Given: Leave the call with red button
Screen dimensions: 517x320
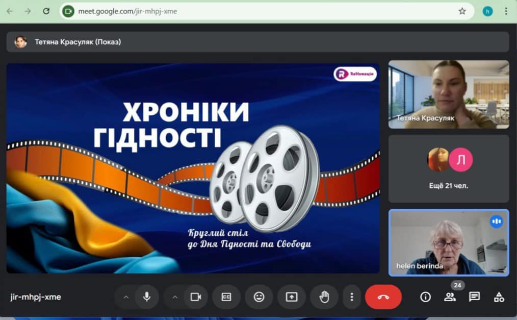Looking at the screenshot, I should coord(383,297).
